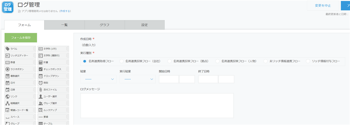Click the 作成日時 field label
Image resolution: width=350 pixels, height=125 pixels.
pos(86,39)
